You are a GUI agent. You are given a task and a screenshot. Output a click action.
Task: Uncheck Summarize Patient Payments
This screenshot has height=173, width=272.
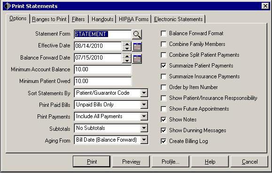click(x=163, y=66)
